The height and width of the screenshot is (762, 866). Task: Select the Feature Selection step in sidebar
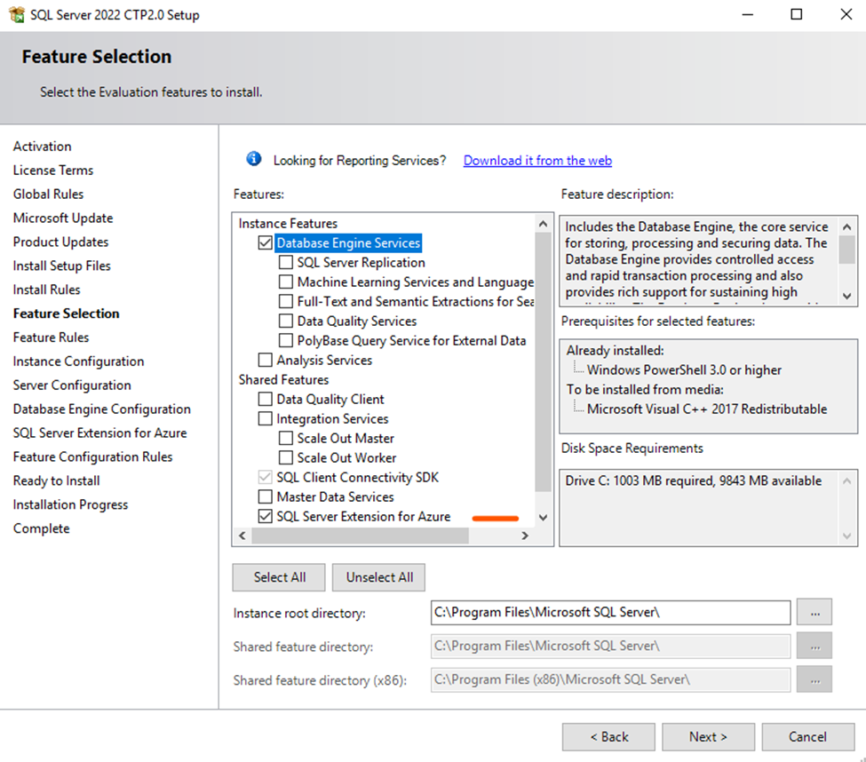point(67,314)
